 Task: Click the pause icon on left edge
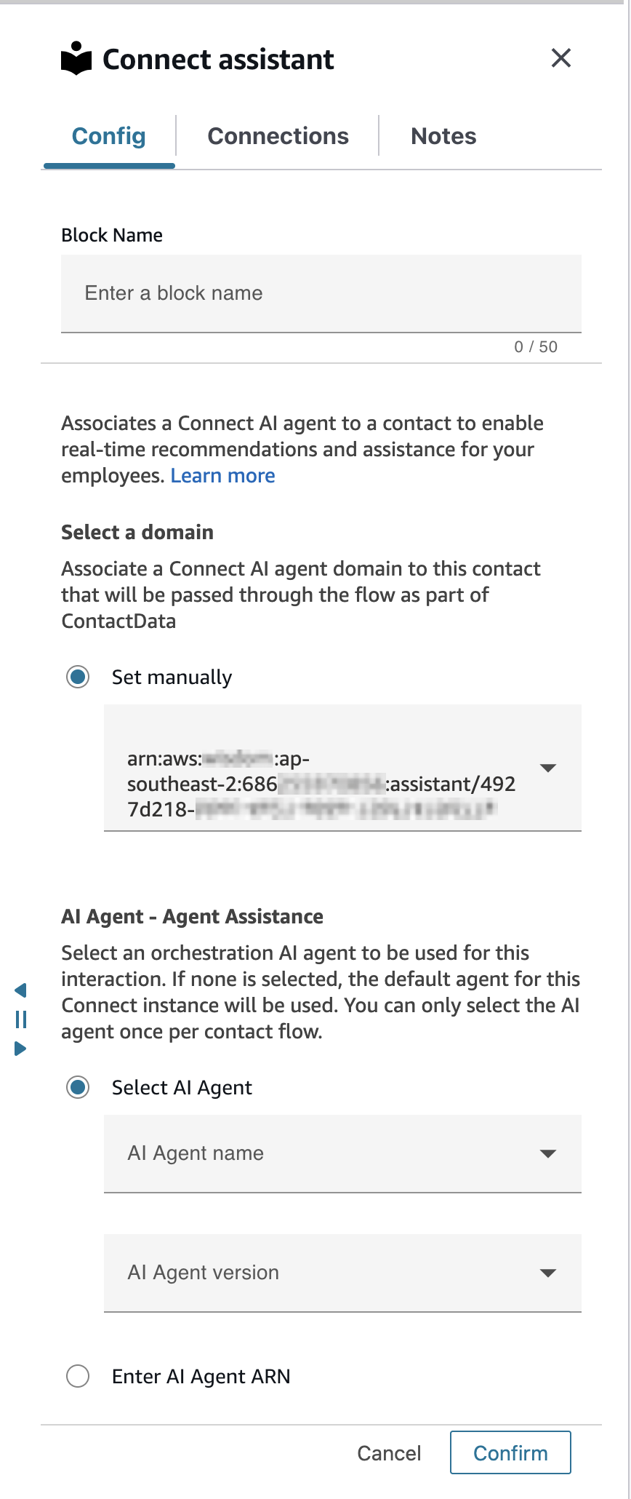[20, 1019]
